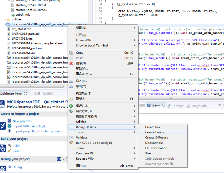Close the Quickstart Panel tab

[x=26, y=94]
